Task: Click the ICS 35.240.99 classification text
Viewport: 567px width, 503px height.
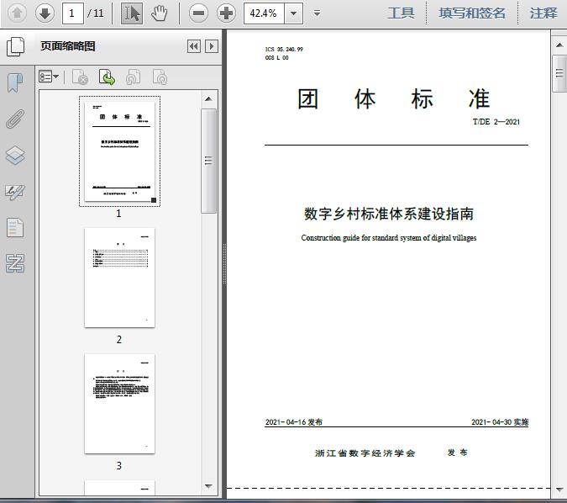Action: click(x=284, y=50)
